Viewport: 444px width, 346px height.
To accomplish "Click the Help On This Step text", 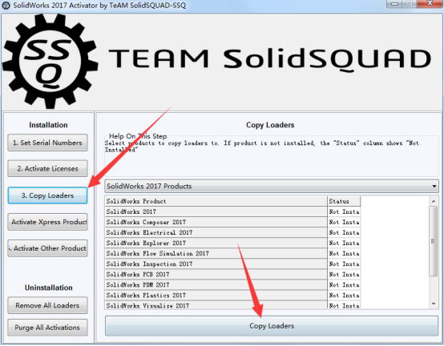I will click(138, 136).
